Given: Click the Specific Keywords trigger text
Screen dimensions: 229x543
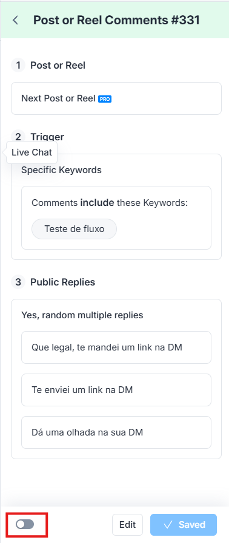Looking at the screenshot, I should point(61,170).
